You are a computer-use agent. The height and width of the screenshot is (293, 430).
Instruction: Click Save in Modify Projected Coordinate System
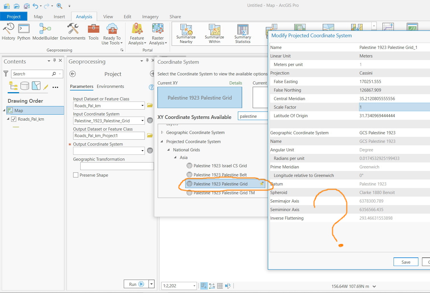pos(406,262)
